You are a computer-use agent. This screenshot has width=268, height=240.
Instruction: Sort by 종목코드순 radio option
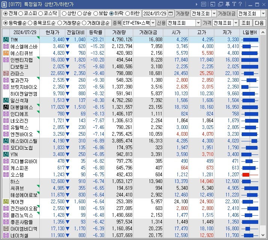[30, 23]
